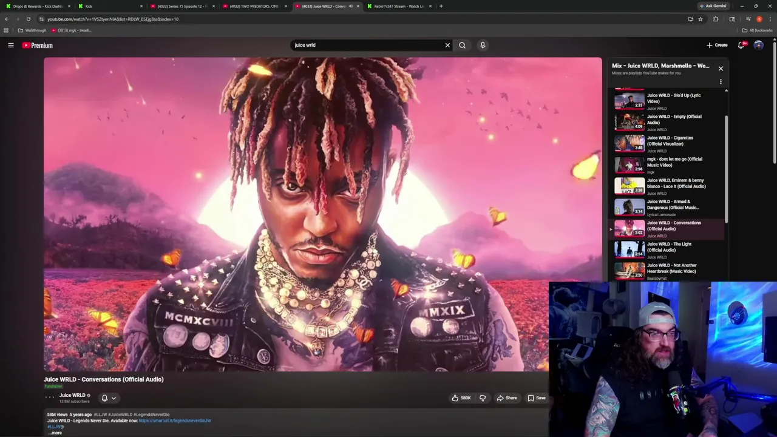Click the playlist panel scrollbar
Viewport: 777px width, 437px height.
pyautogui.click(x=726, y=168)
